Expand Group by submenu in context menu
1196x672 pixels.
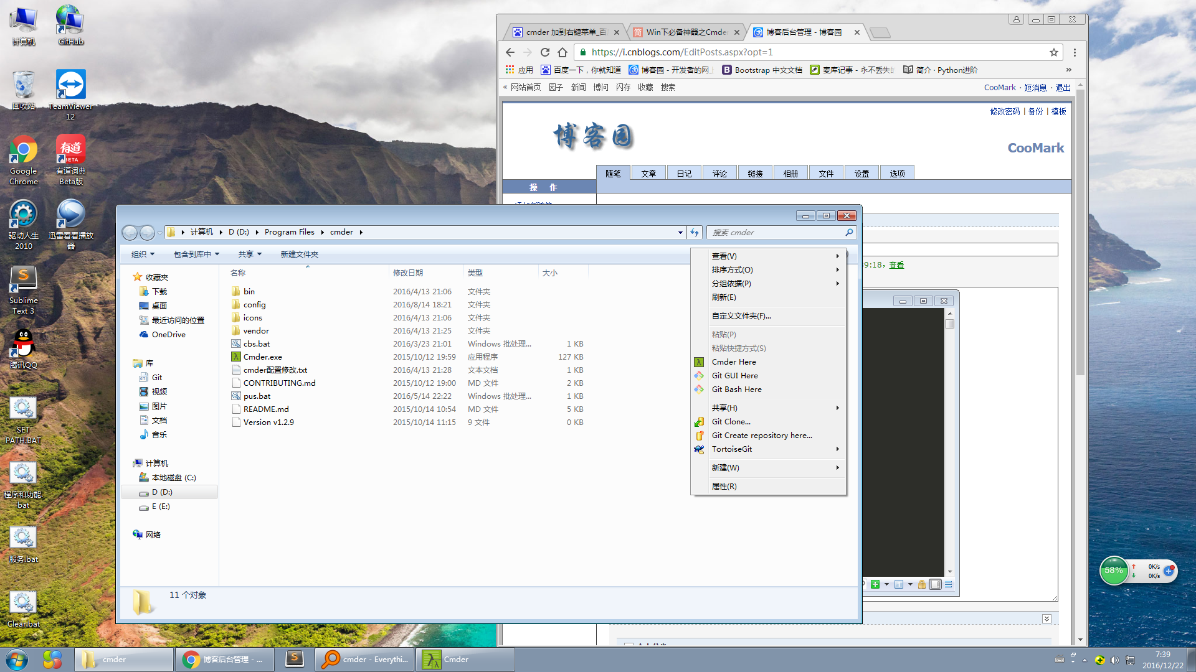click(768, 284)
